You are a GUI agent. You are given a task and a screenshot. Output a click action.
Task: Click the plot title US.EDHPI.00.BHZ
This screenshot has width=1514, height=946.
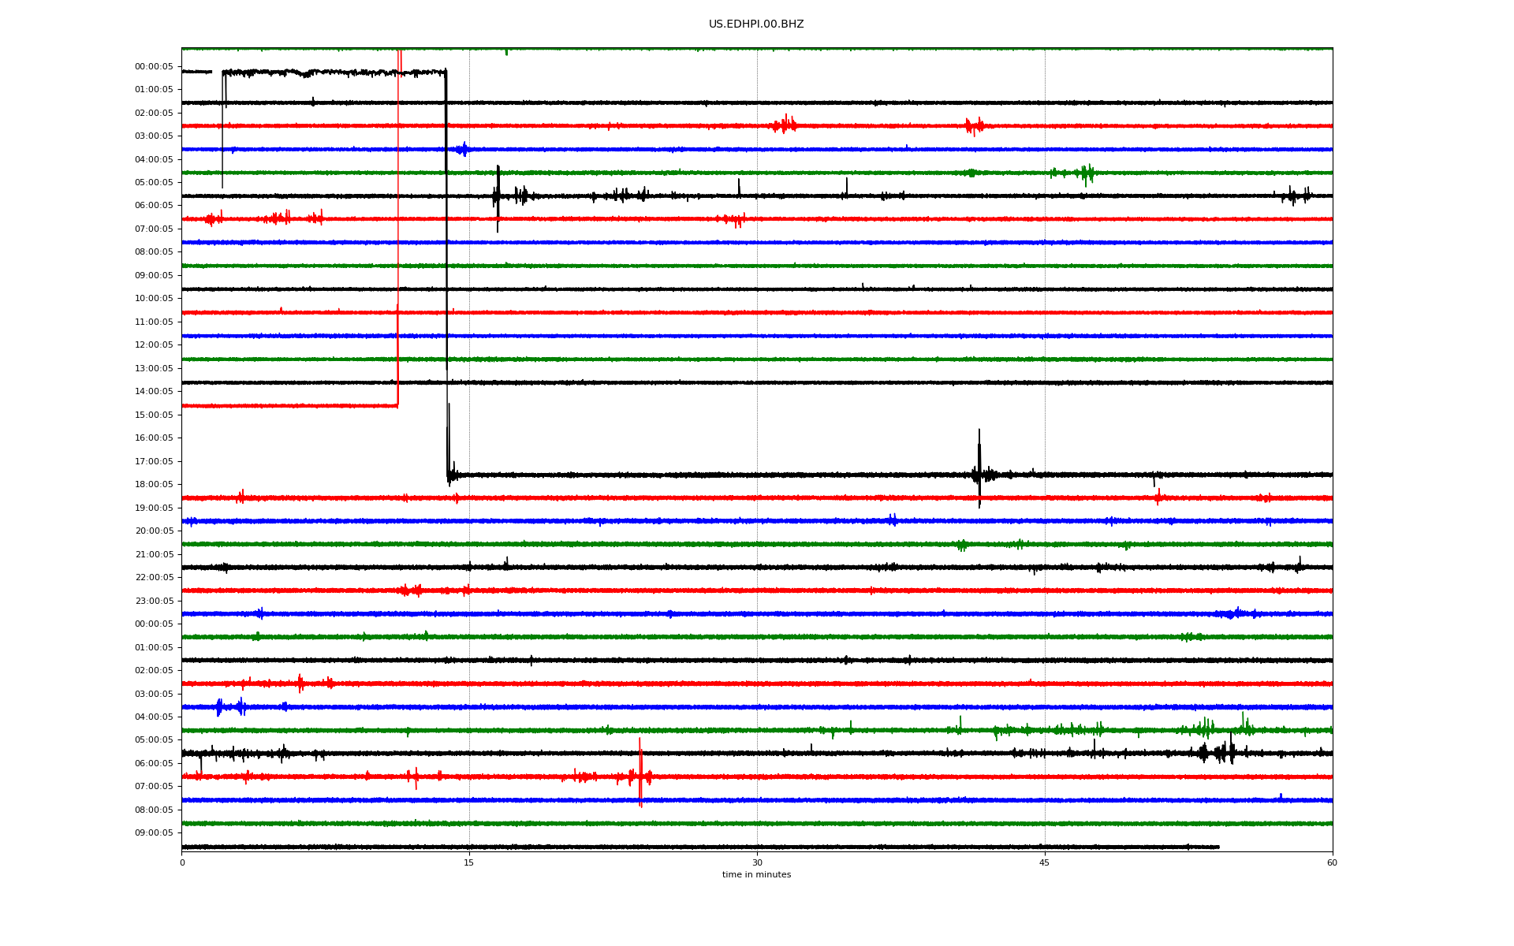click(x=756, y=24)
